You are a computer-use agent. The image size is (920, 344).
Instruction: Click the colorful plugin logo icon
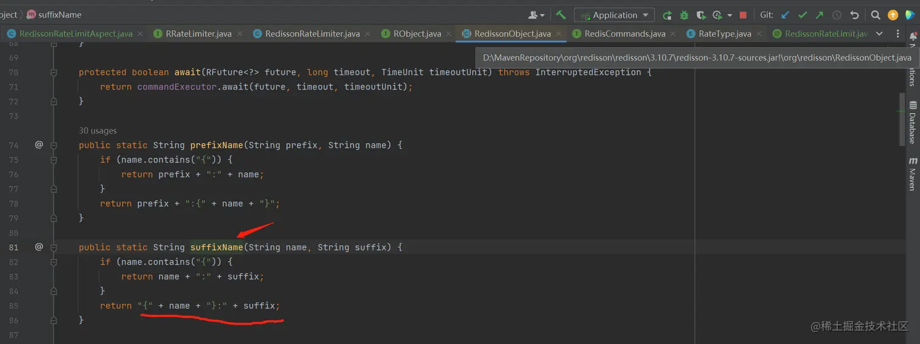(910, 15)
